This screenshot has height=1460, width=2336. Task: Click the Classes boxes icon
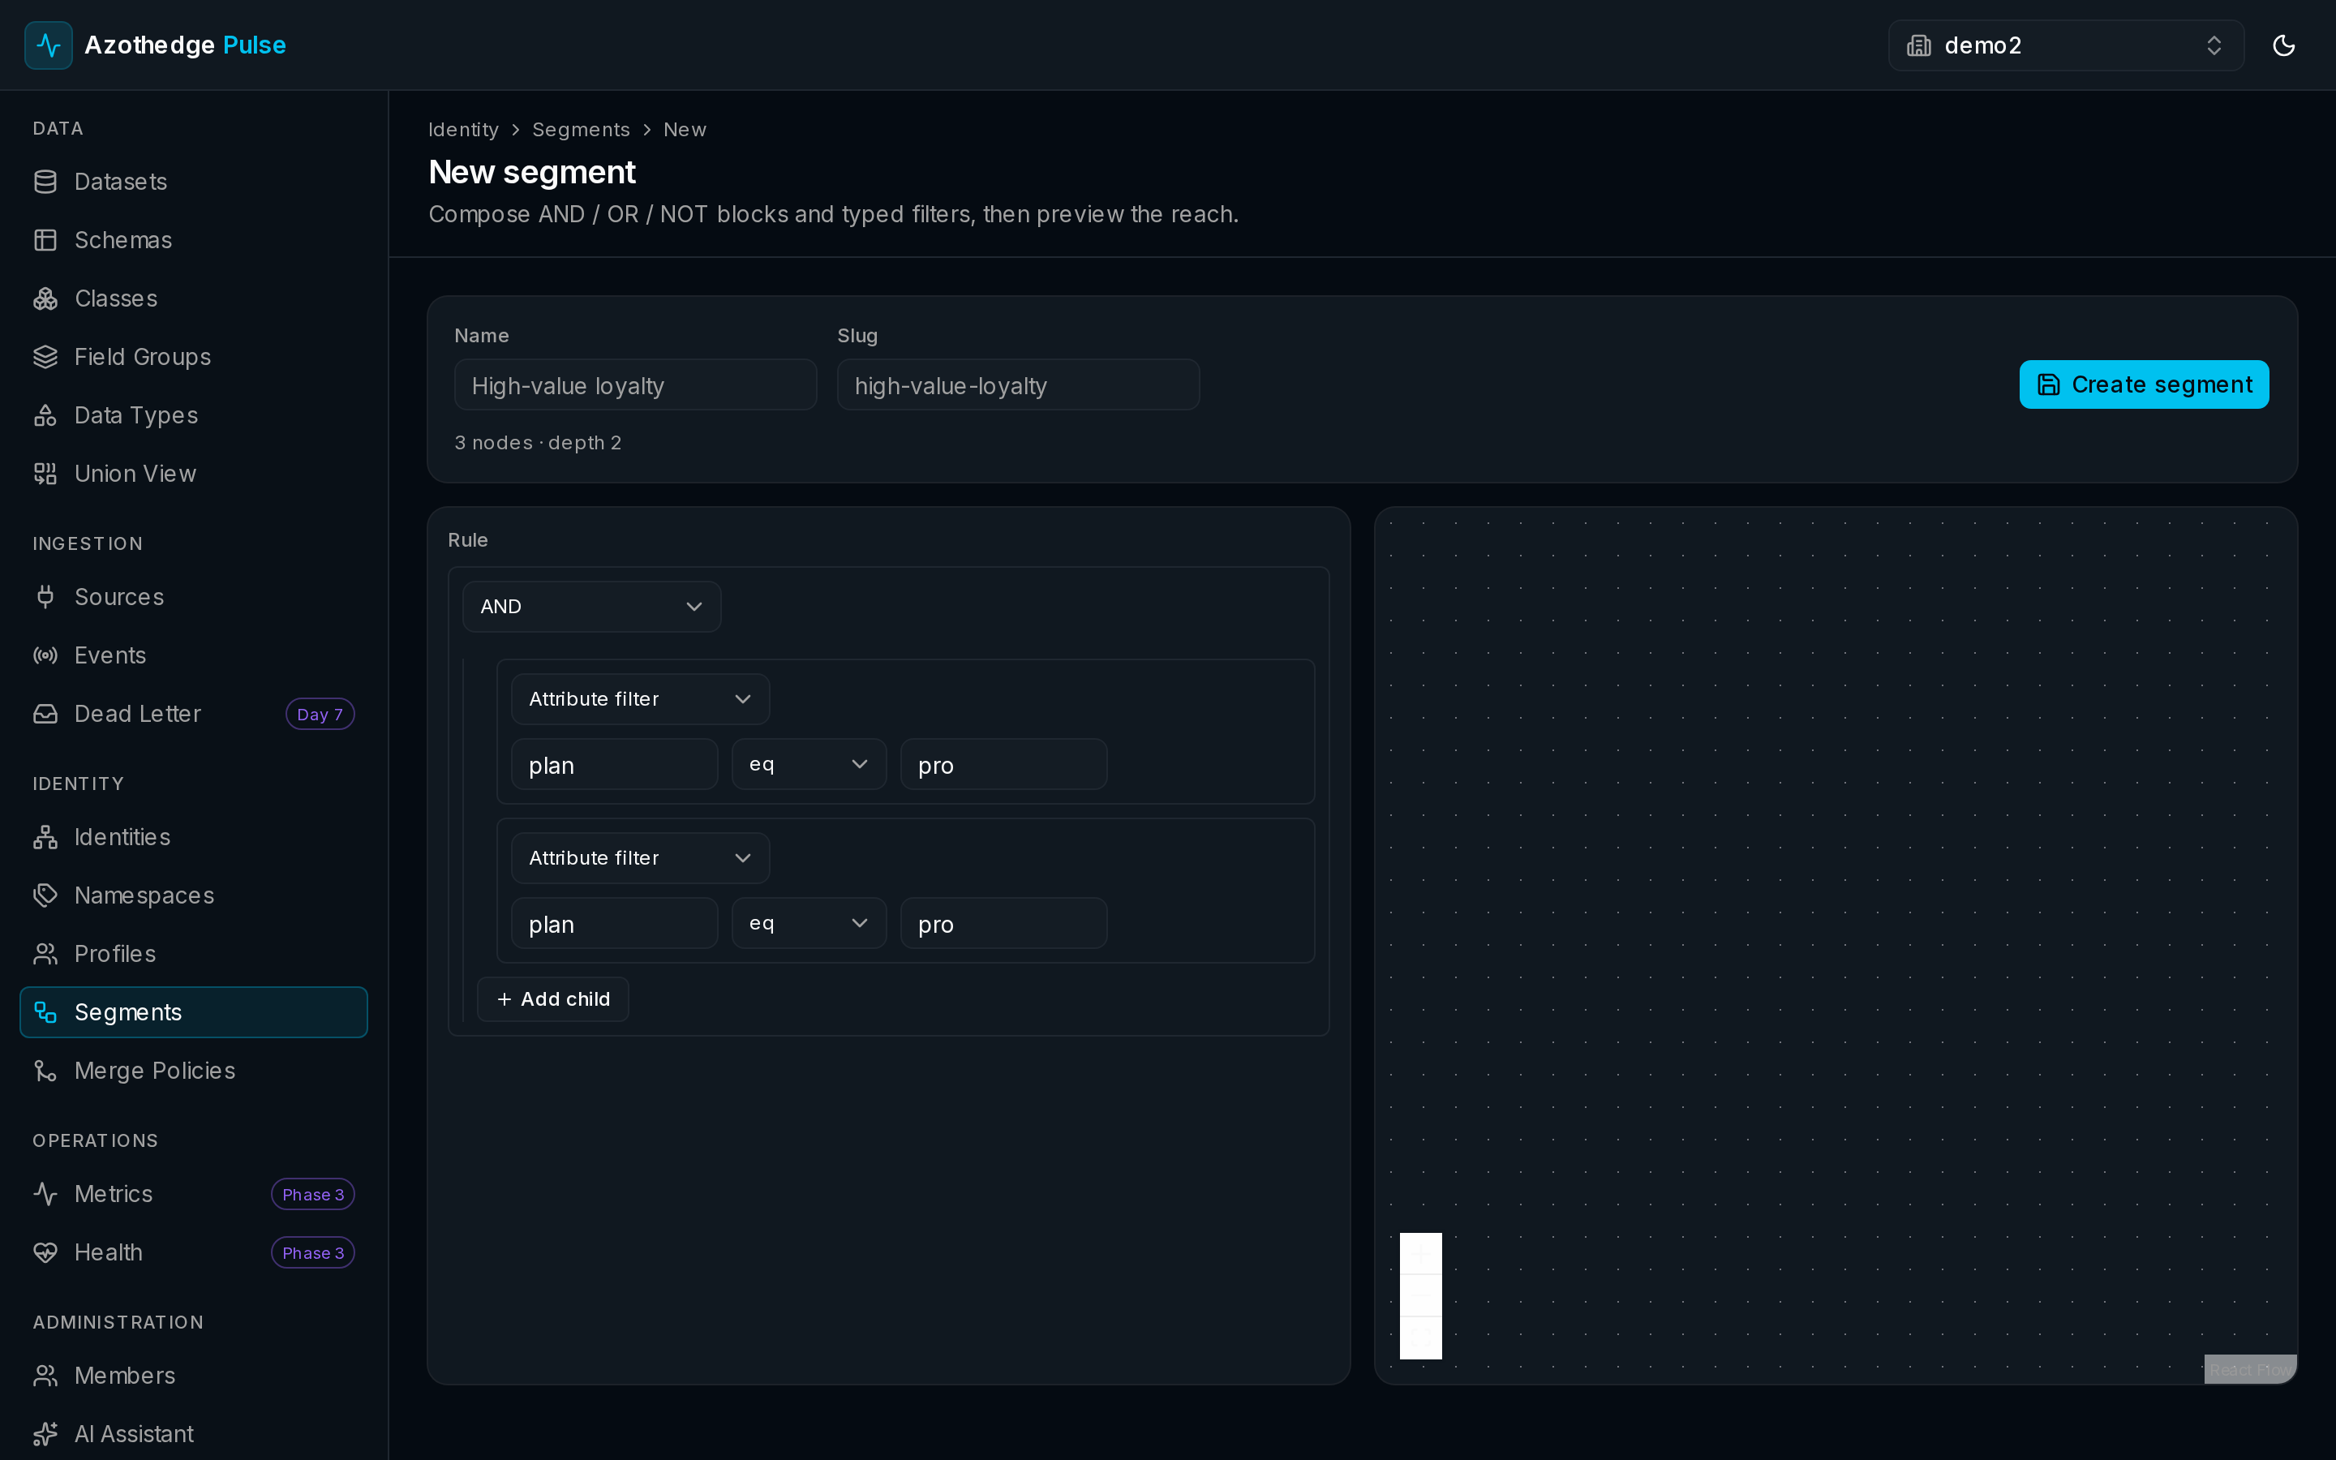coord(45,298)
